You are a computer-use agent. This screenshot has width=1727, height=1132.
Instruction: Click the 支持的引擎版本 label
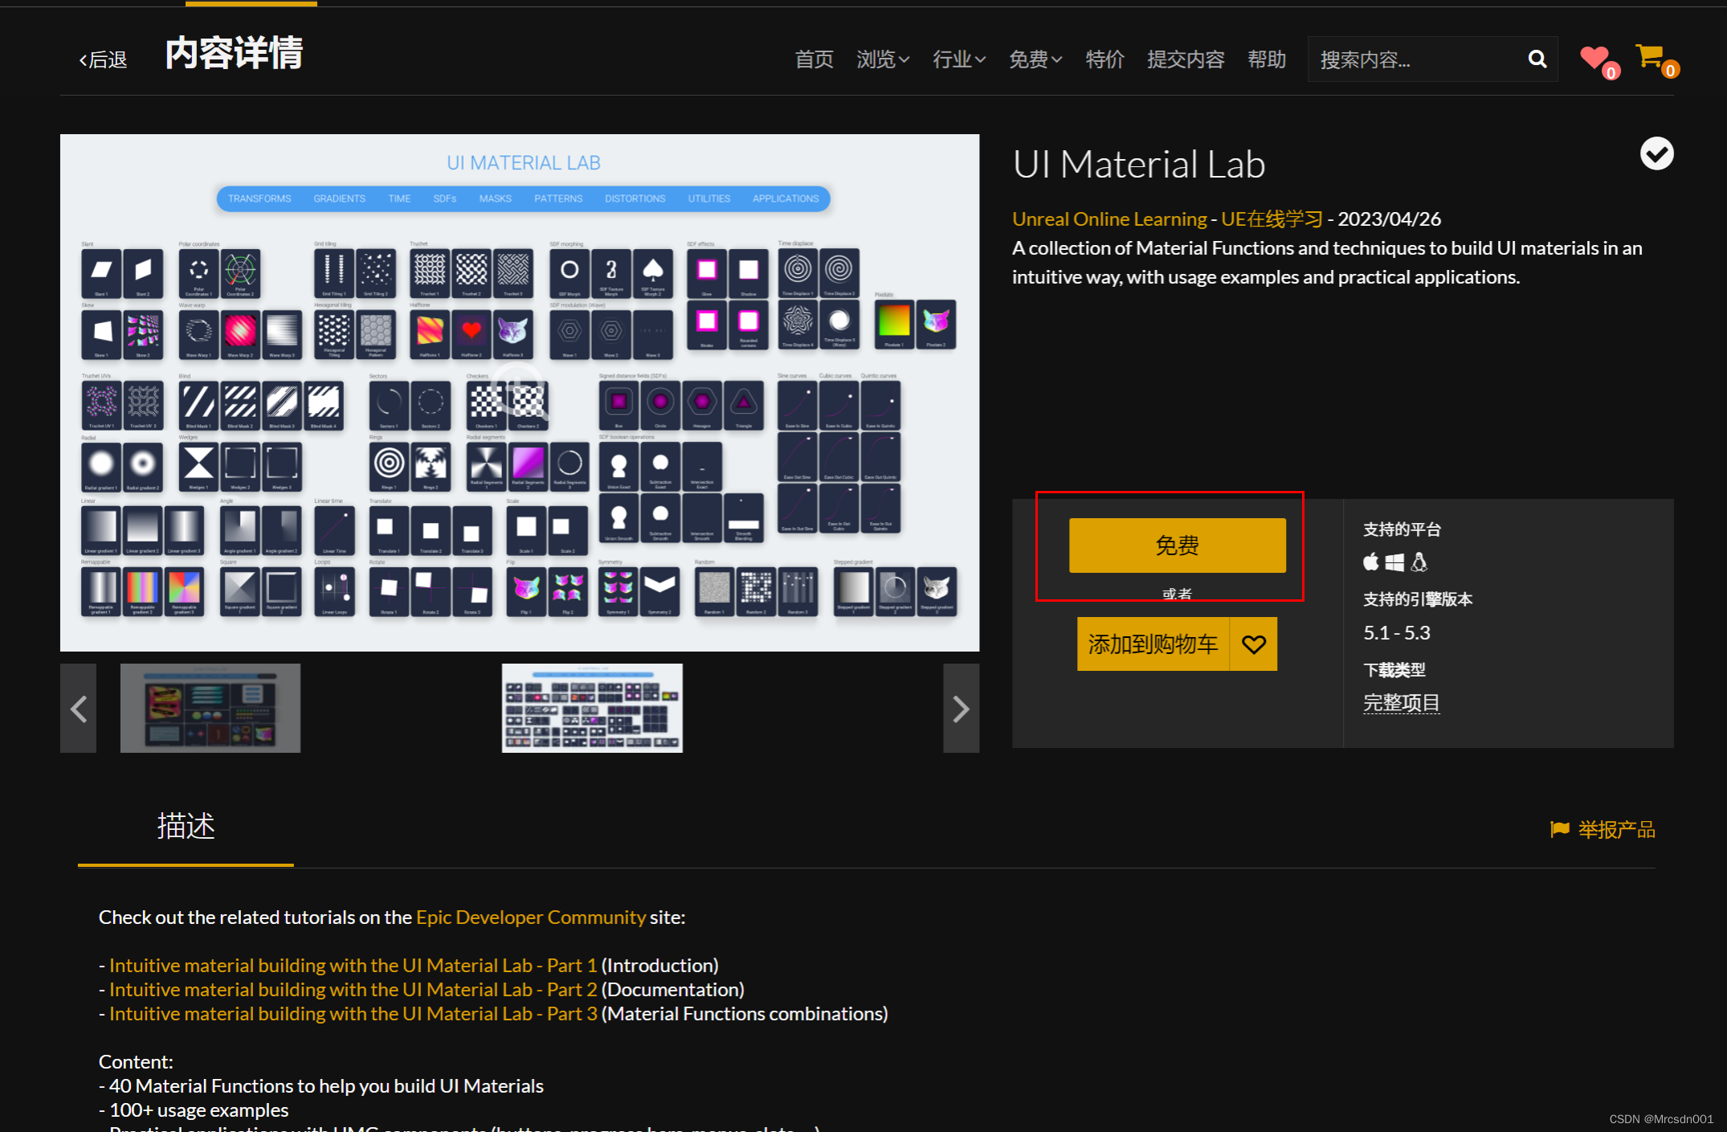pos(1418,599)
